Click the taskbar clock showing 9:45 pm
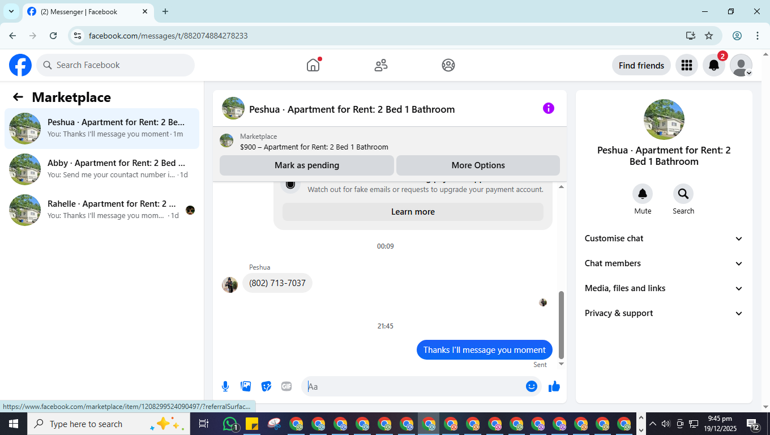Image resolution: width=770 pixels, height=435 pixels. click(719, 424)
